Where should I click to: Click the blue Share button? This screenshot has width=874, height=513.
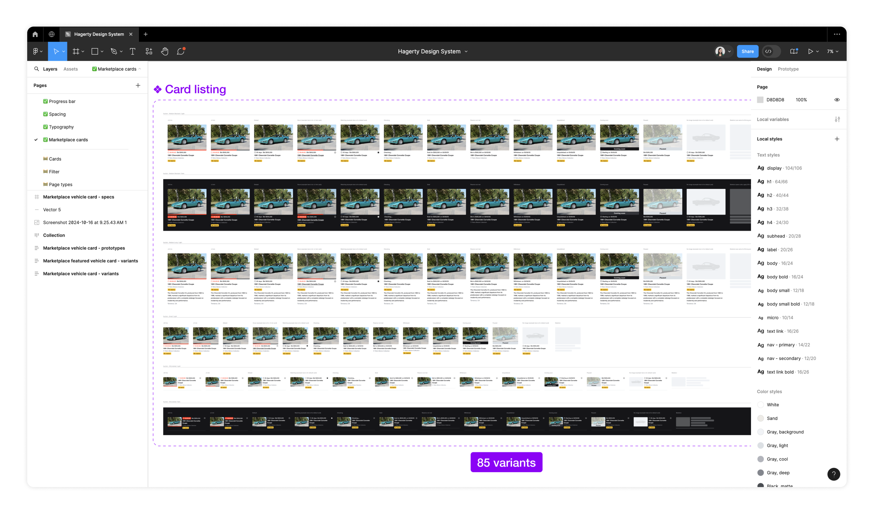[747, 51]
